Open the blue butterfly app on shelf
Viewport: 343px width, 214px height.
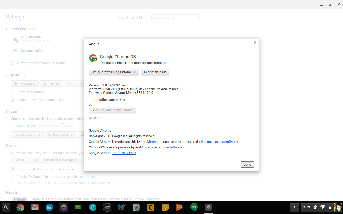(x=121, y=207)
